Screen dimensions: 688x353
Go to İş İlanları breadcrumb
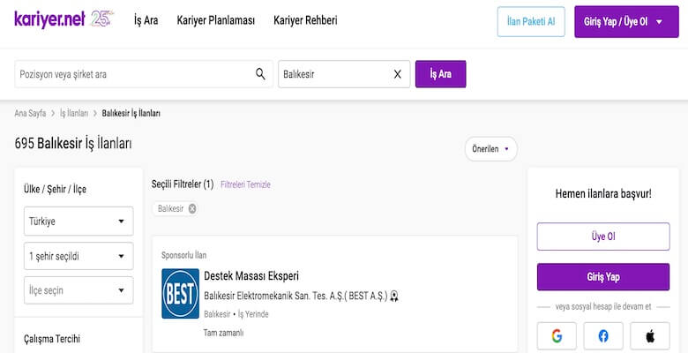pyautogui.click(x=74, y=113)
